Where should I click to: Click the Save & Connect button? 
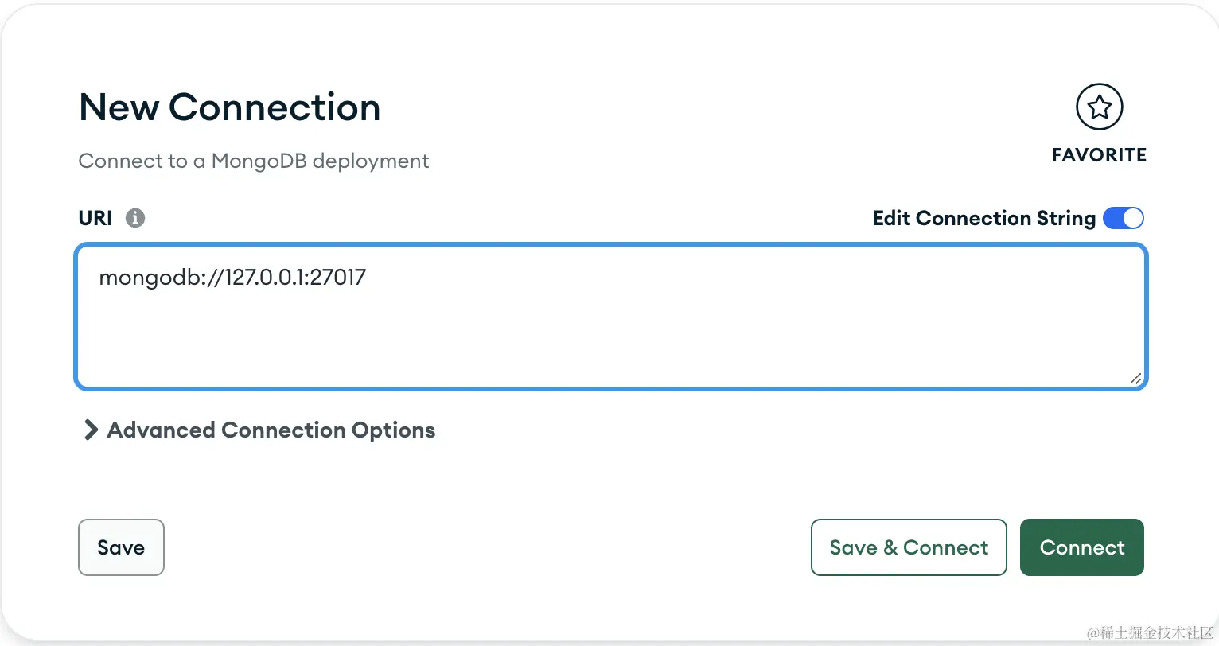click(909, 547)
